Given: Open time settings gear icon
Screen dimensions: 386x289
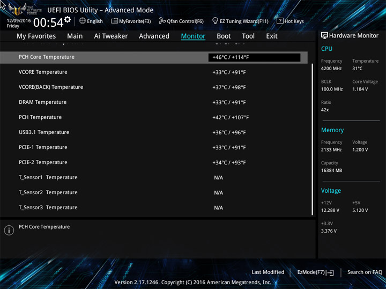Looking at the screenshot, I should 68,19.
